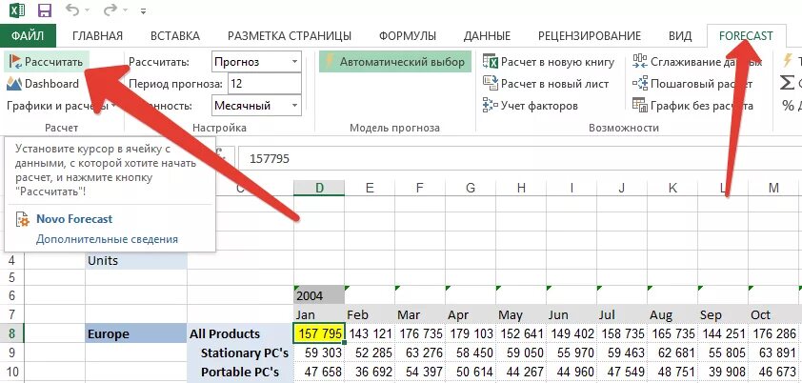The height and width of the screenshot is (383, 802).
Task: Open Дополнительные сведения link in tooltip
Action: 107,239
